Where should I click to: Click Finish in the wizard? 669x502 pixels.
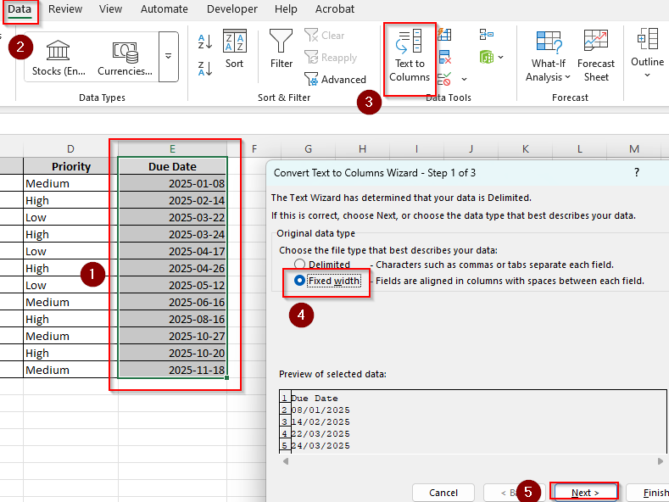point(648,493)
